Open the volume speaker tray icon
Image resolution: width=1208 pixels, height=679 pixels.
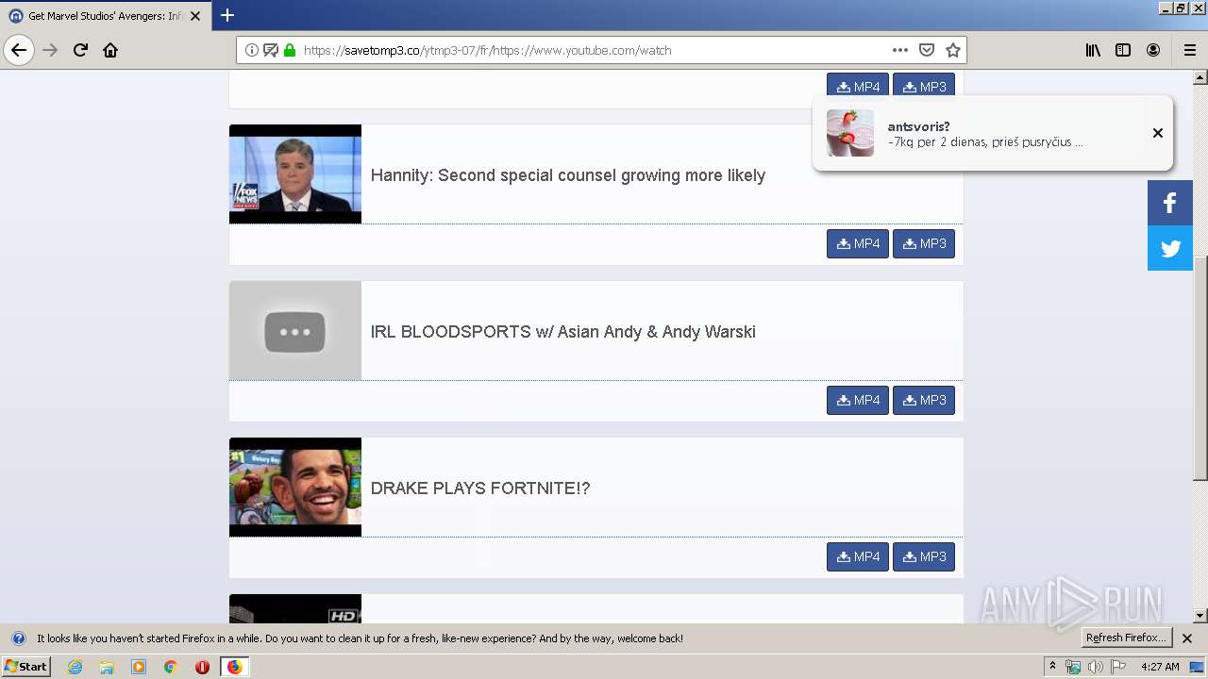(x=1095, y=667)
